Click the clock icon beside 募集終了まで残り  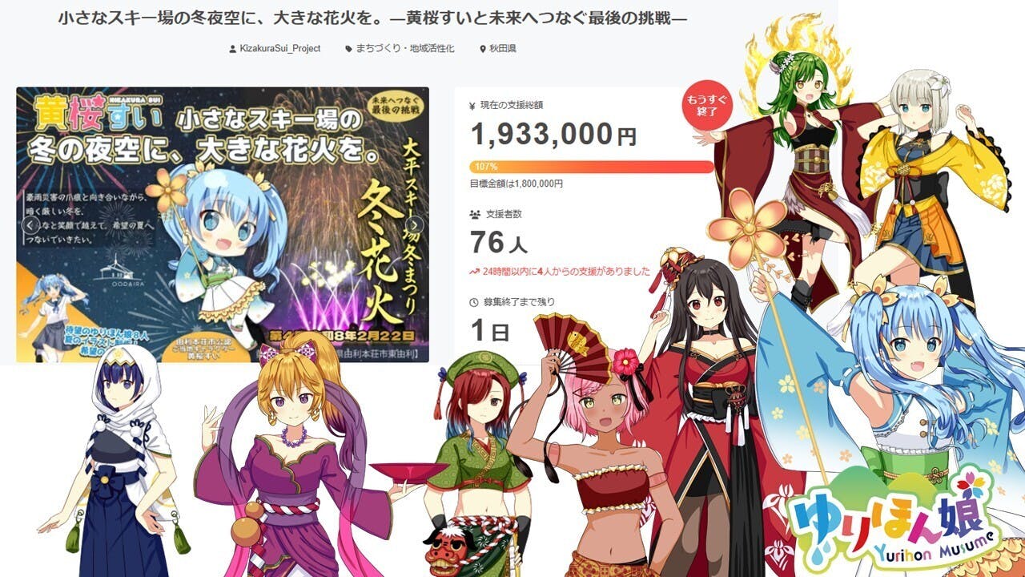pyautogui.click(x=473, y=302)
